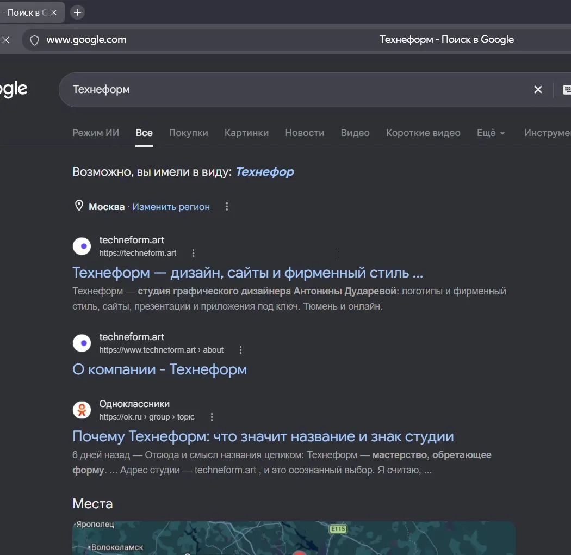Open the on-screen keyboard icon in search box
Viewport: 571px width, 555px height.
(567, 90)
